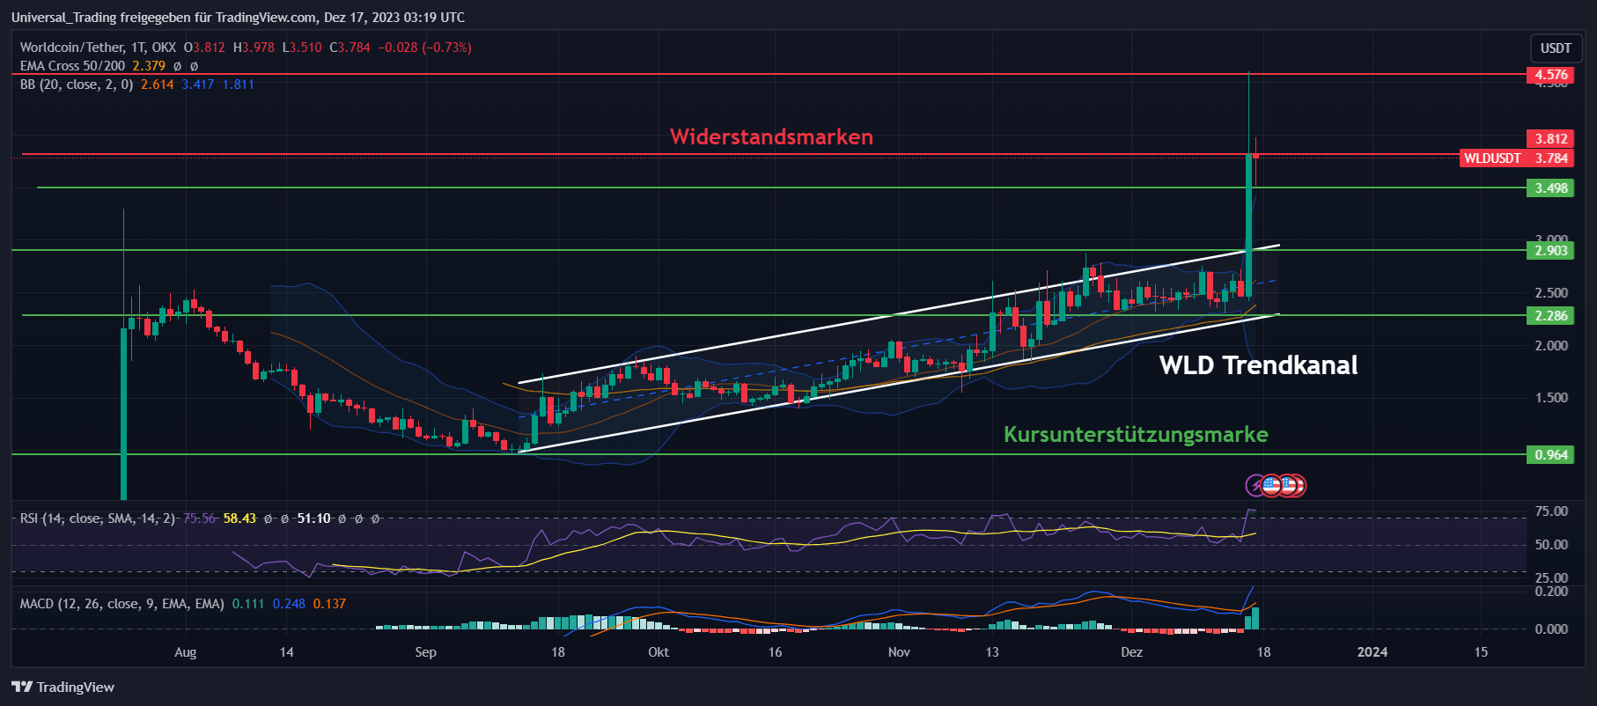Click the green 2.286 price label
The width and height of the screenshot is (1597, 706).
1550,316
